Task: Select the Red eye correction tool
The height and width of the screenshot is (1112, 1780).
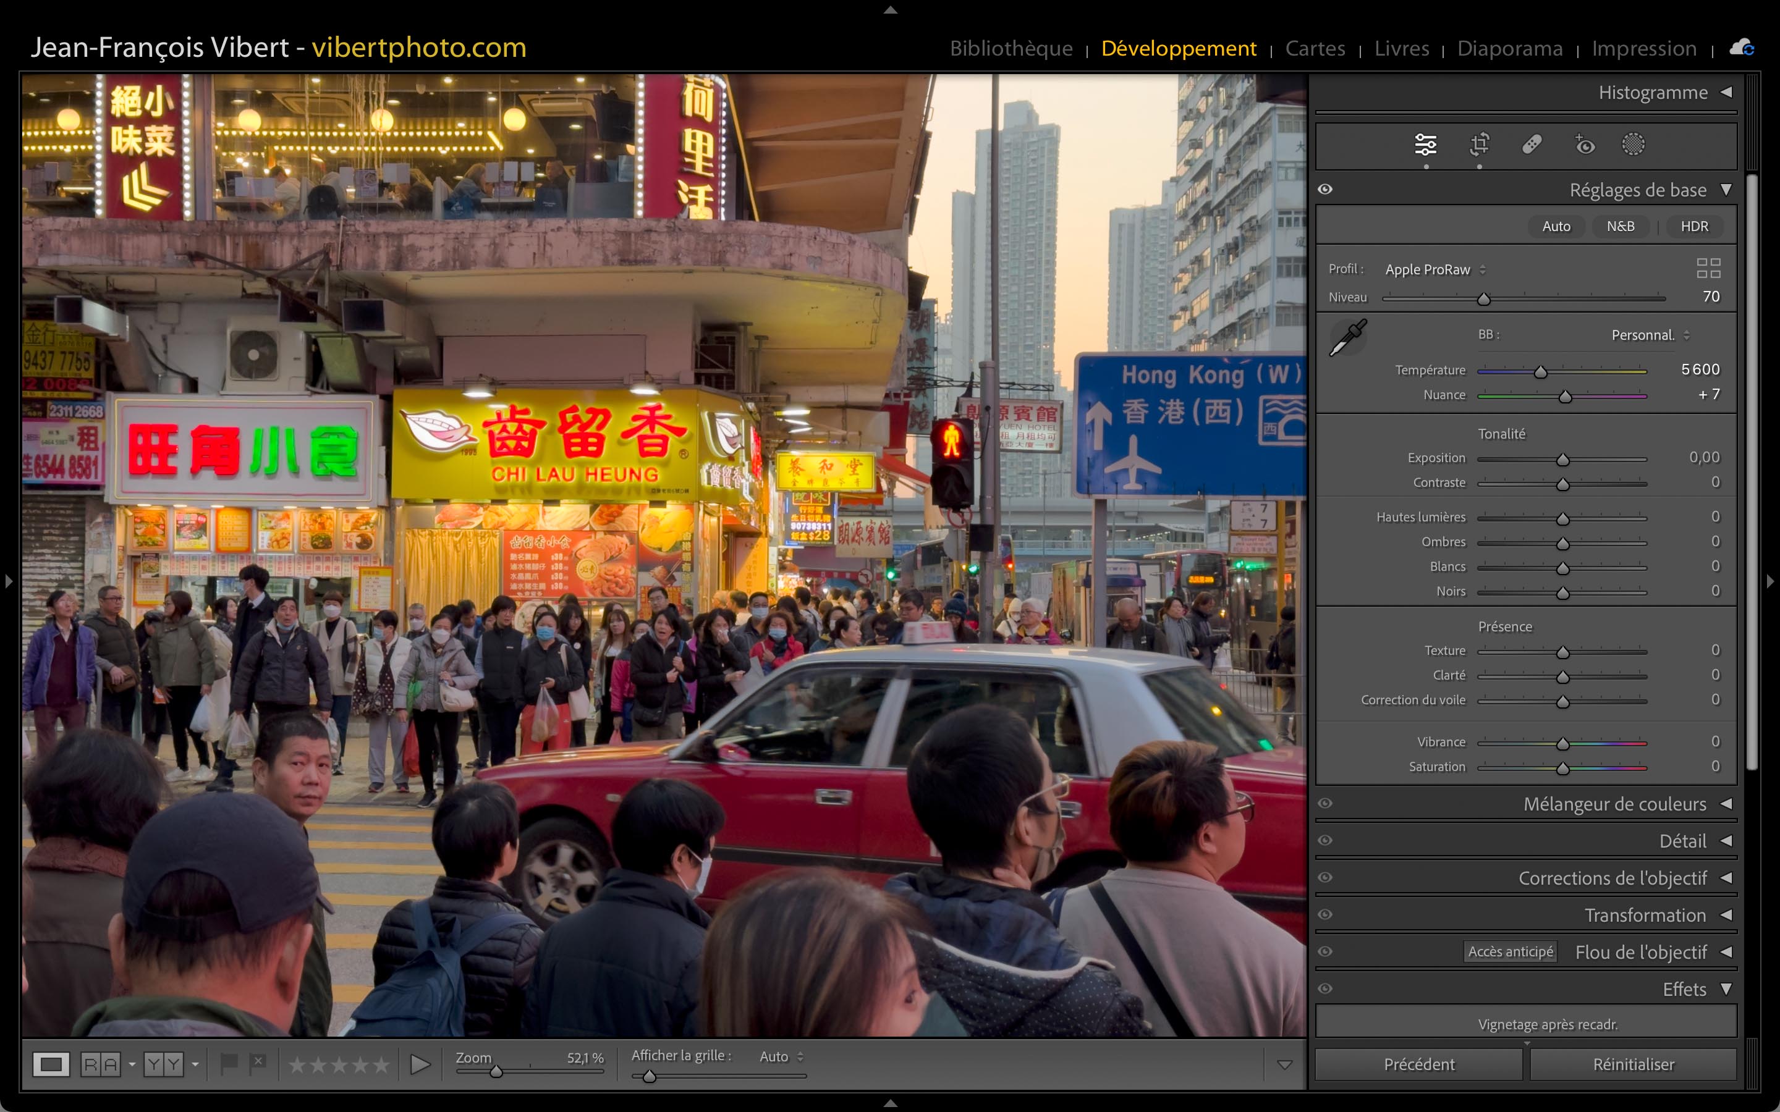Action: pyautogui.click(x=1584, y=144)
